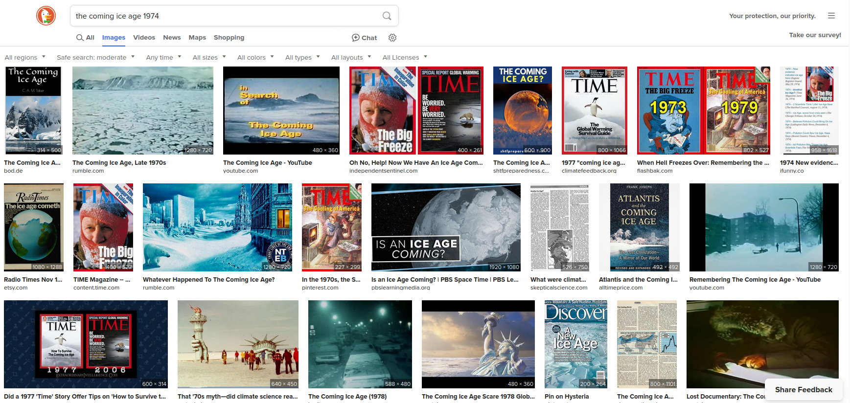Open the hamburger menu icon
Viewport: 850px width, 403px height.
831,16
